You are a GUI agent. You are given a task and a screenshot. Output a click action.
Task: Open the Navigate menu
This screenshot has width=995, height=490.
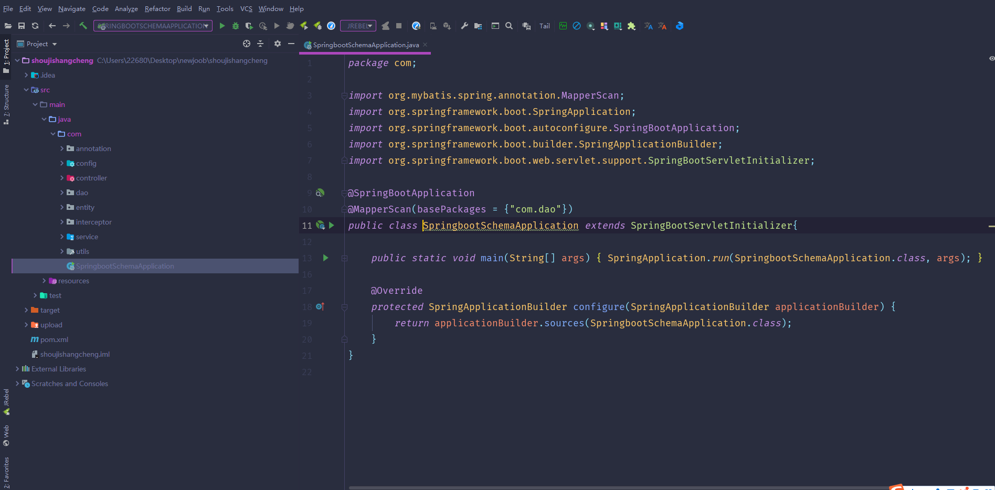tap(72, 8)
